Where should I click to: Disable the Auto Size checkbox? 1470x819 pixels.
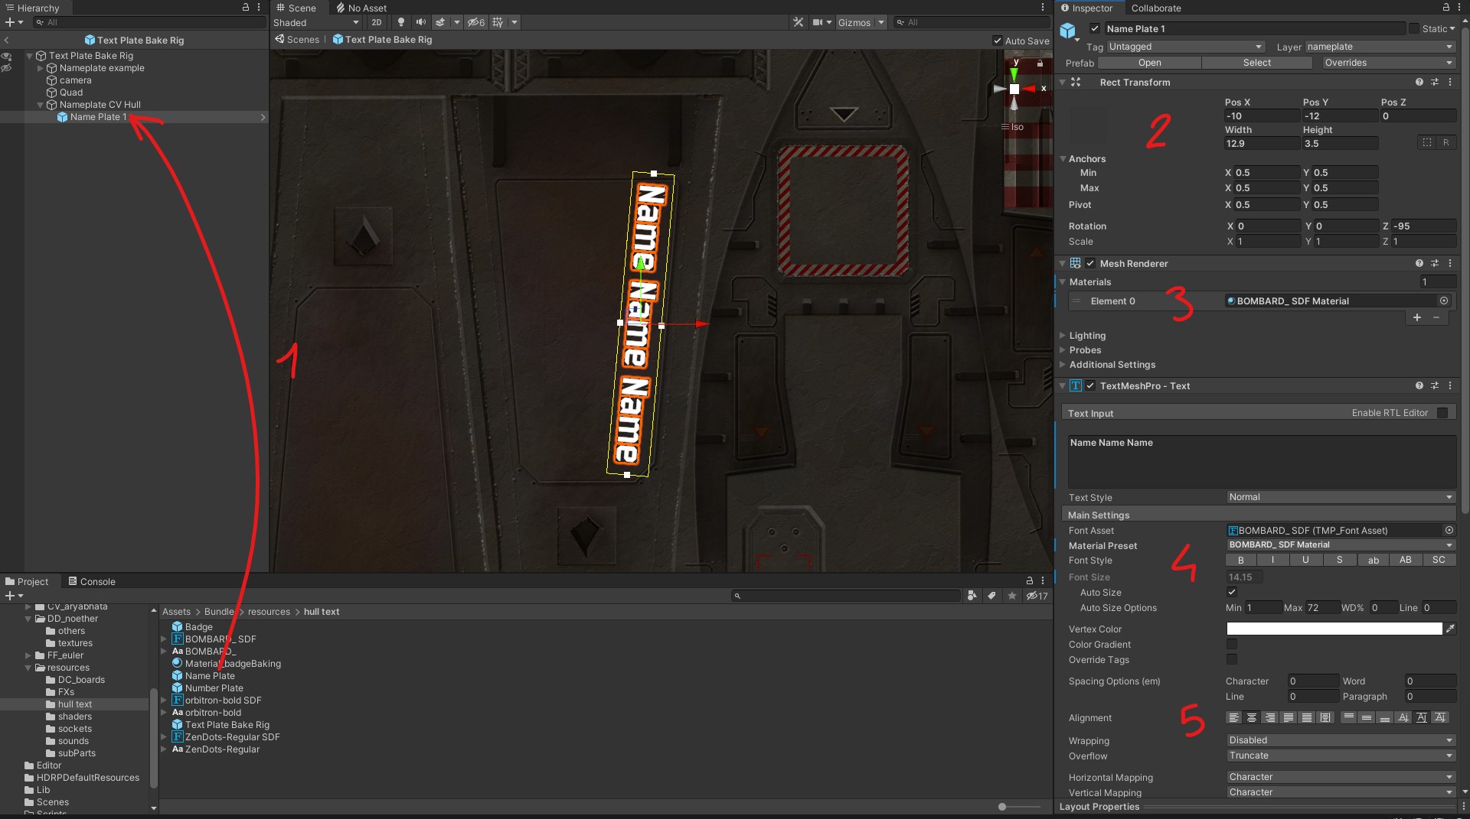point(1231,592)
